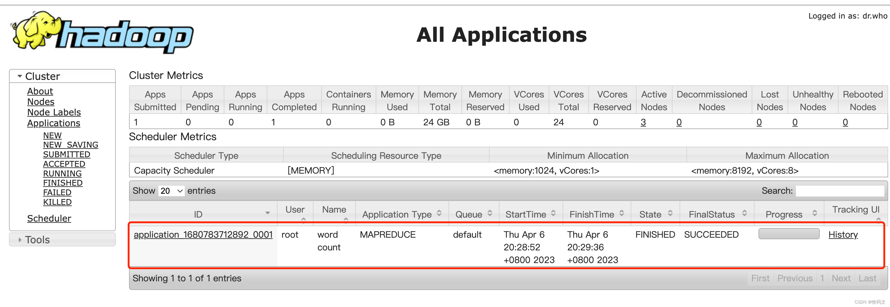The width and height of the screenshot is (890, 307).
Task: Go to Last page
Action: pyautogui.click(x=867, y=278)
